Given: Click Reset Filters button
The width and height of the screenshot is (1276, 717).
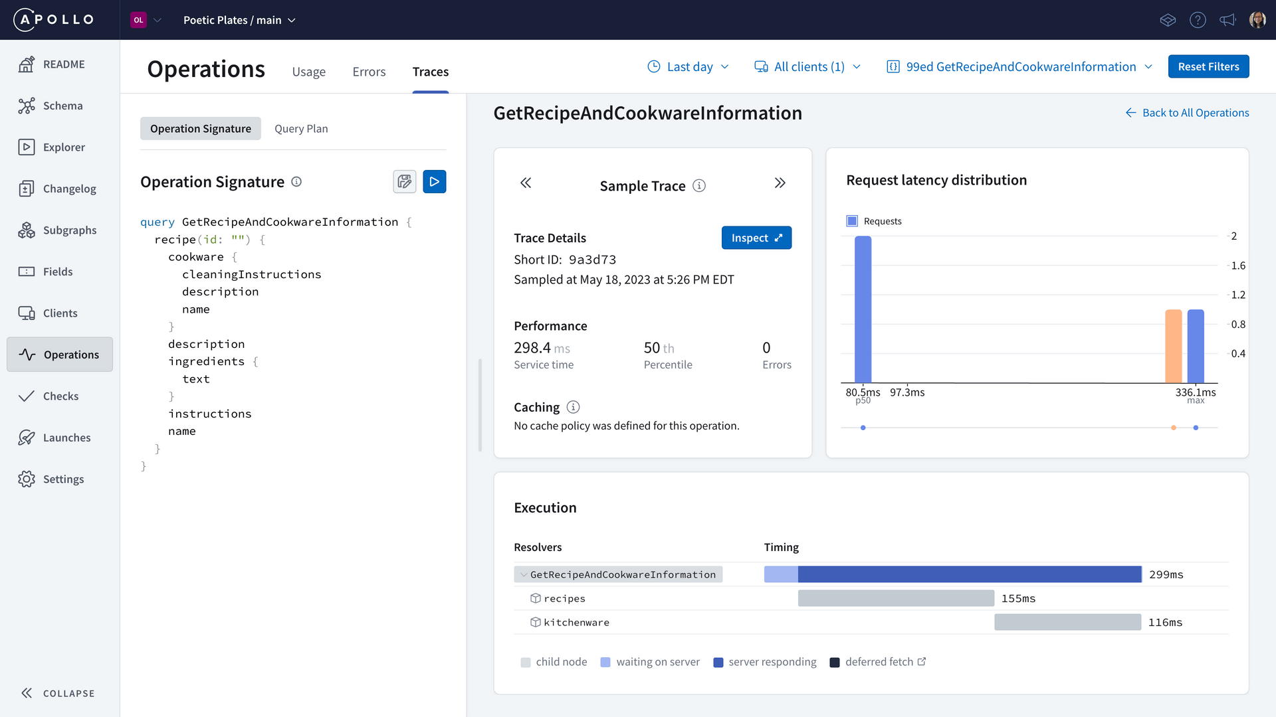Looking at the screenshot, I should click(x=1208, y=66).
